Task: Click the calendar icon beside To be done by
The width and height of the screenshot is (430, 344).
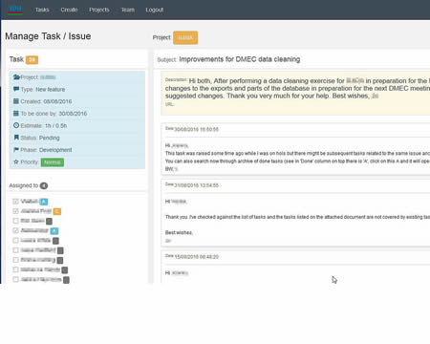Action: pyautogui.click(x=16, y=114)
